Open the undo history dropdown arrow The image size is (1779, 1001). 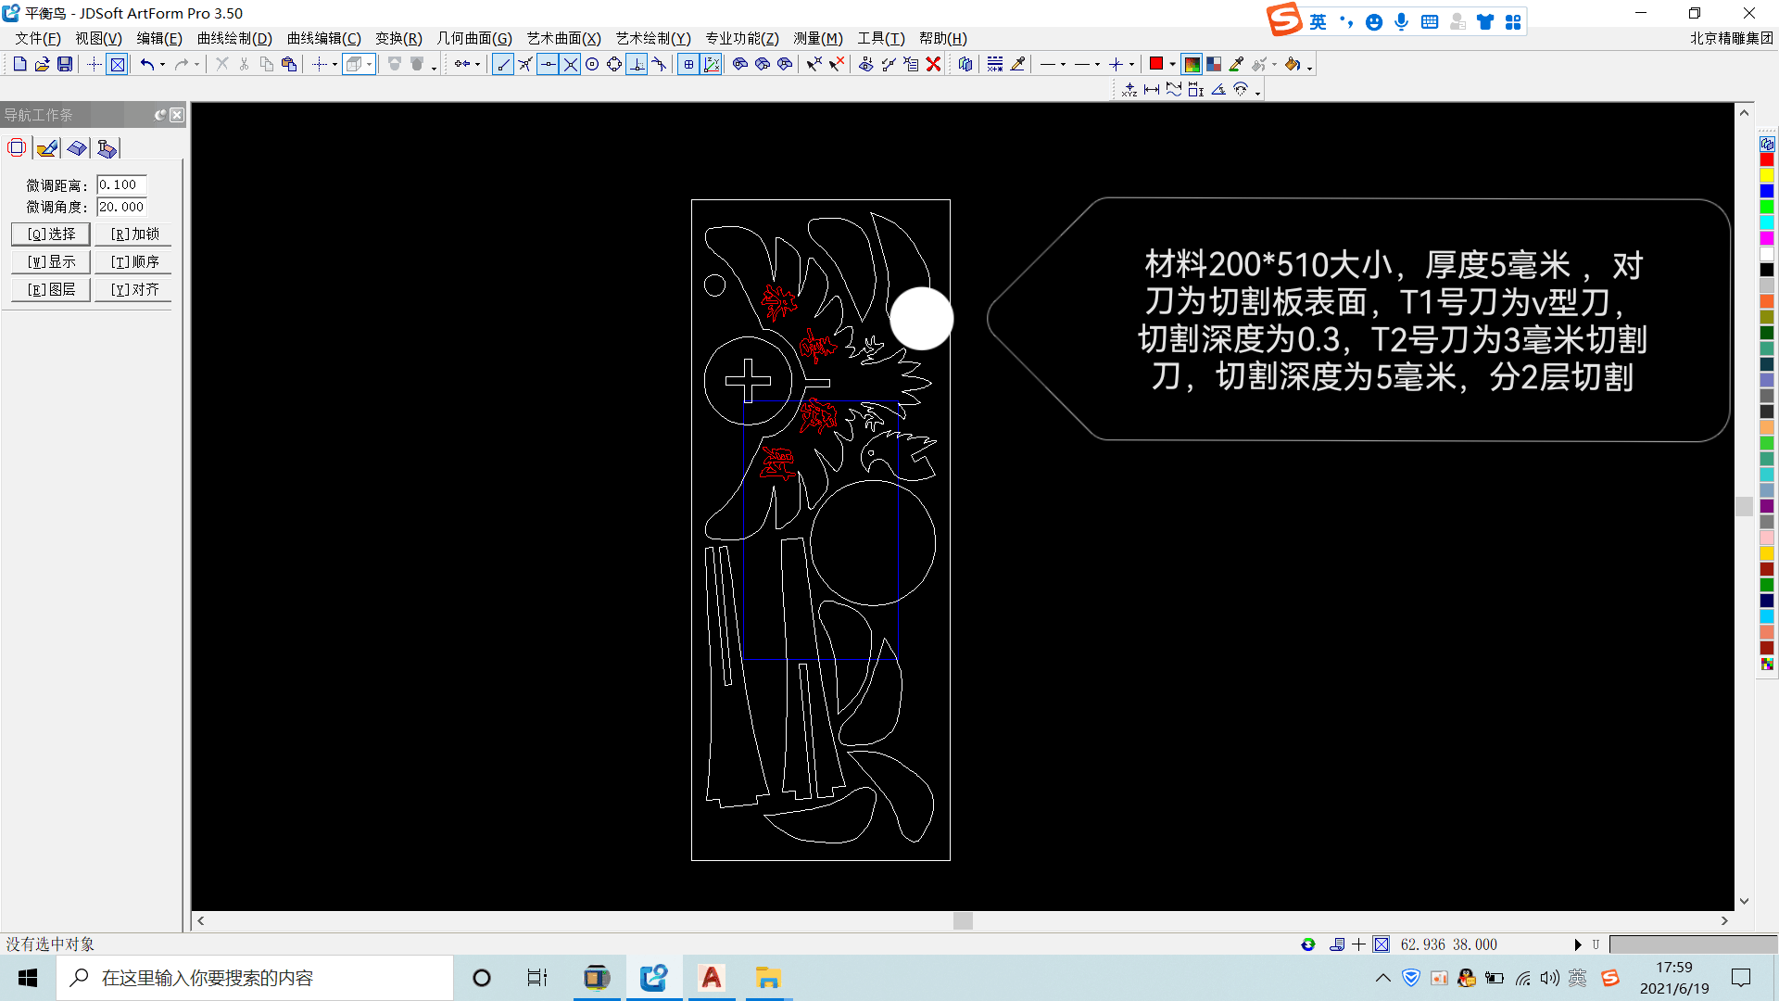pyautogui.click(x=163, y=64)
